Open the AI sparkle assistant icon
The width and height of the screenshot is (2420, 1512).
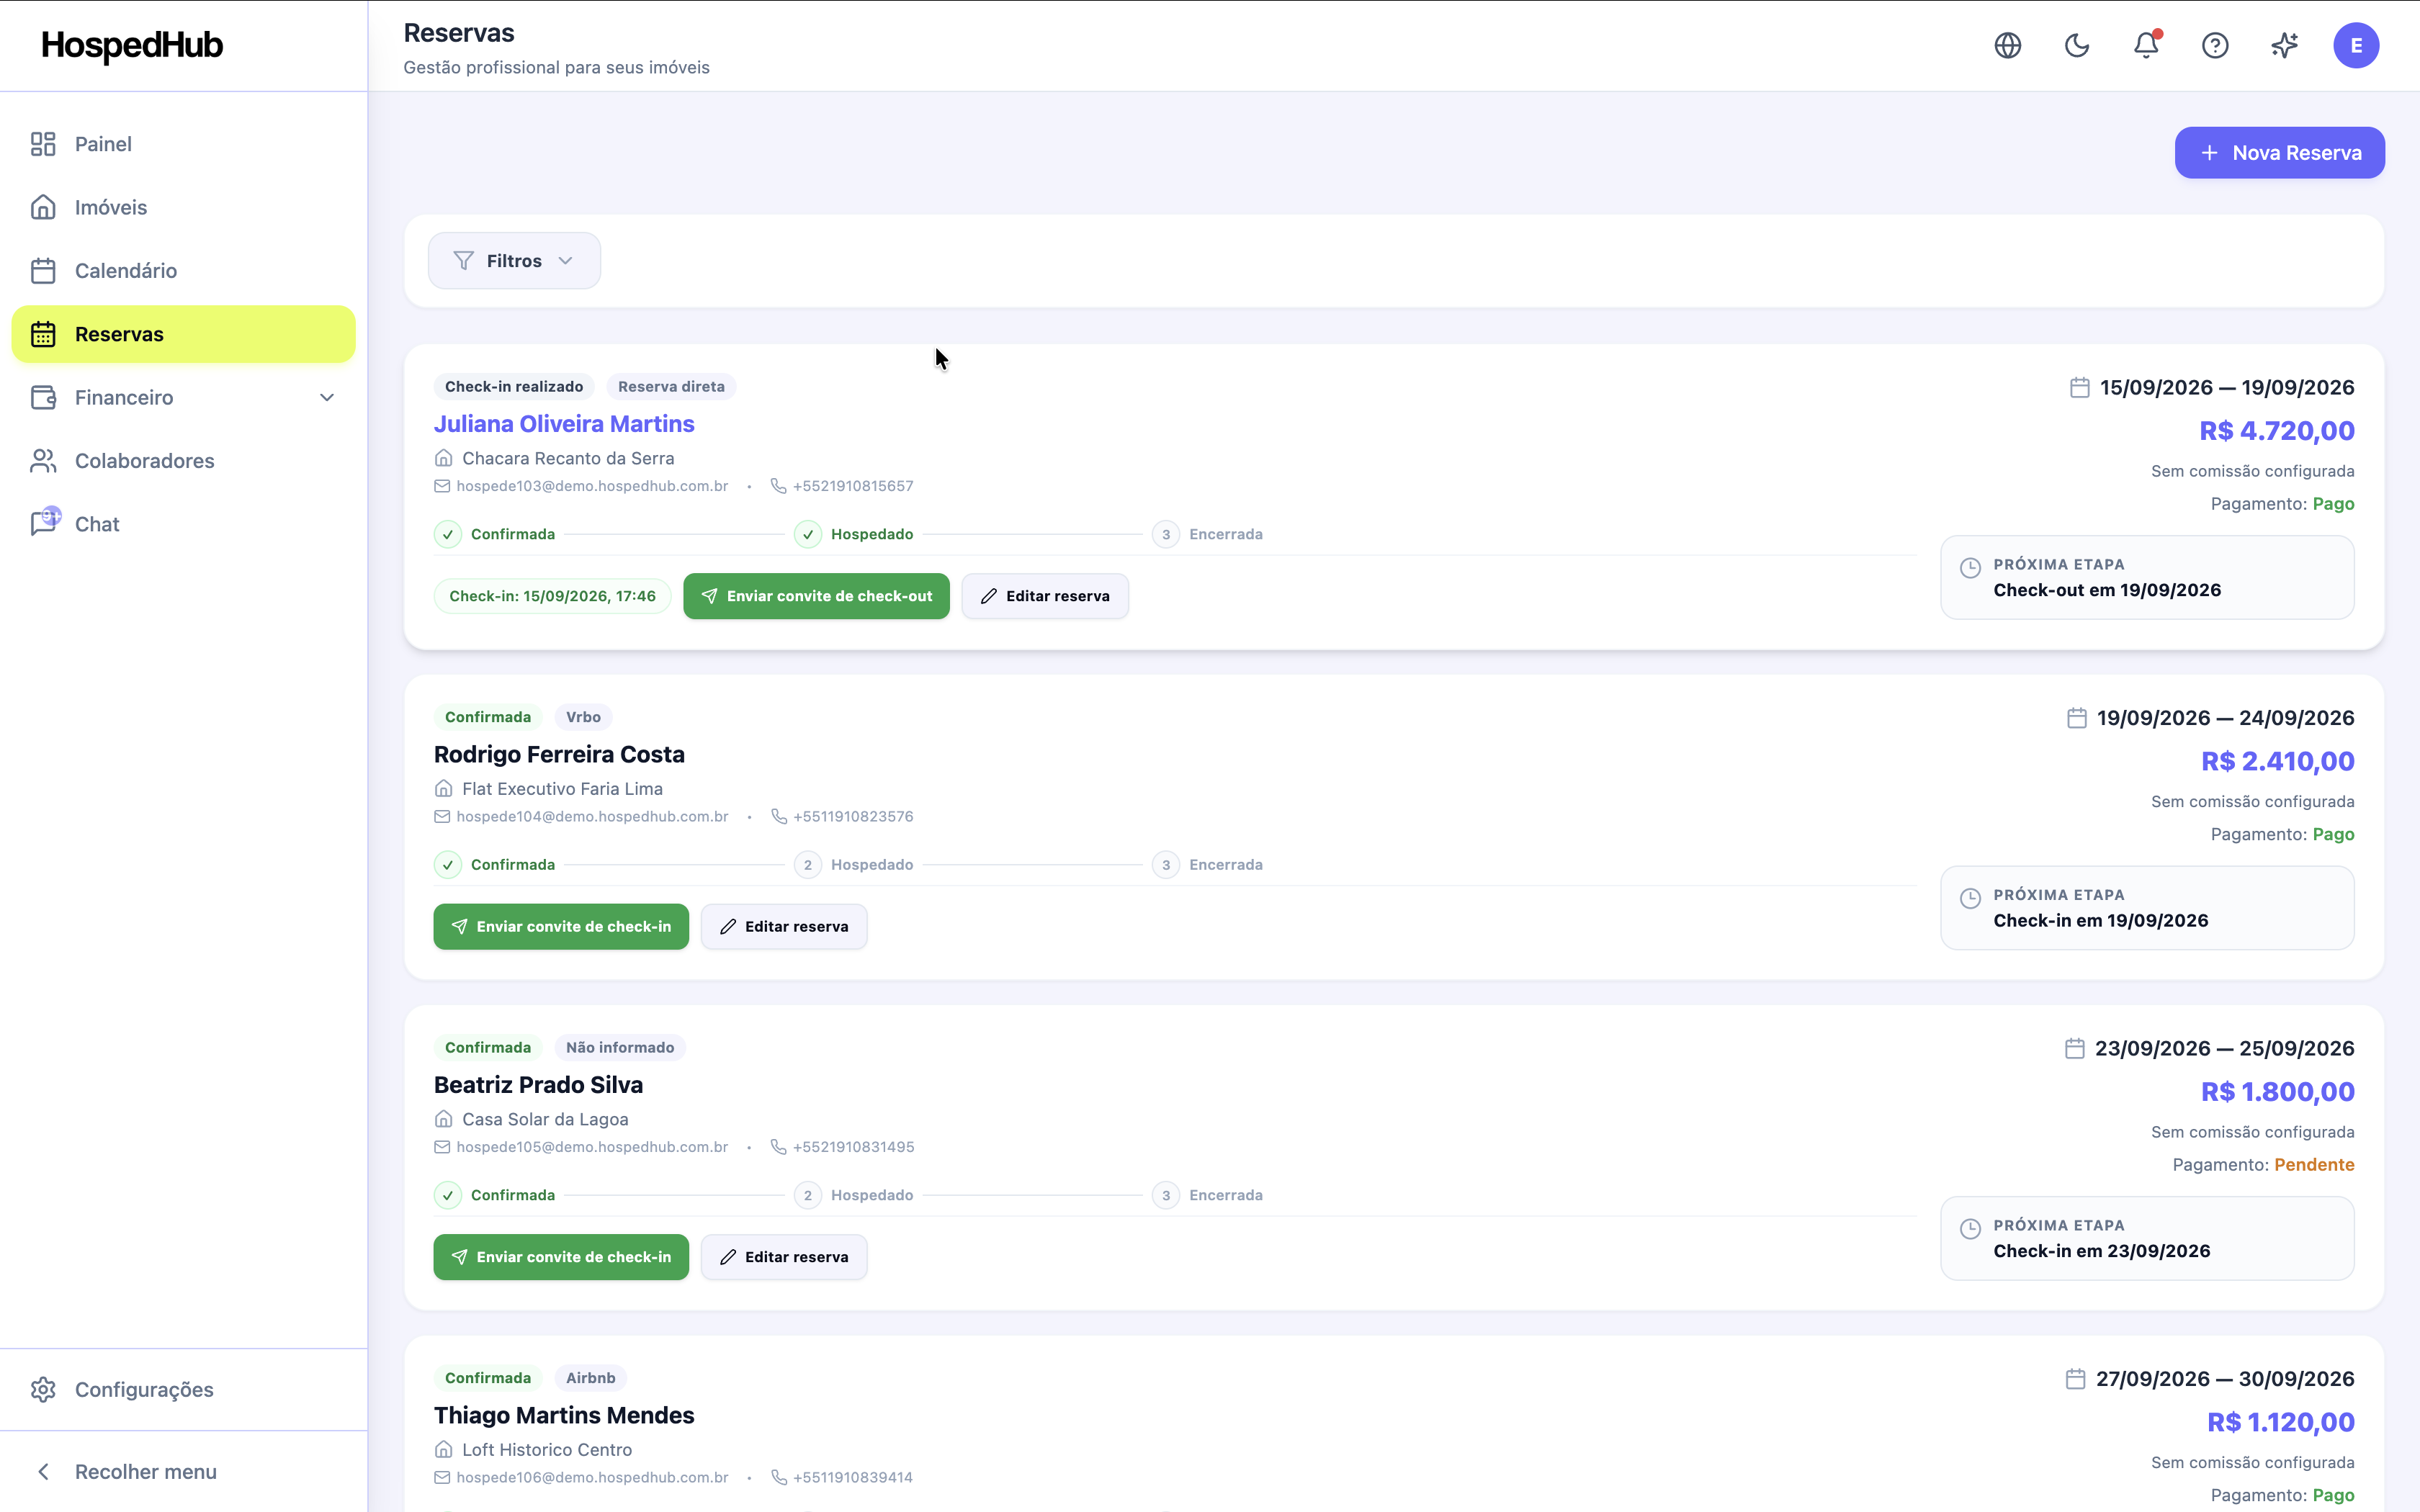[2284, 45]
